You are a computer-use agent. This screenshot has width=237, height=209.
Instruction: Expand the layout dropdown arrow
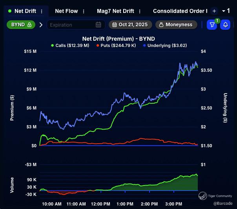[224, 11]
